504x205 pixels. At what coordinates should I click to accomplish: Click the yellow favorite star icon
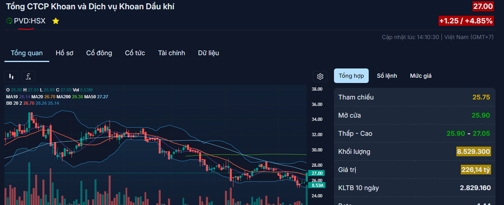point(56,21)
